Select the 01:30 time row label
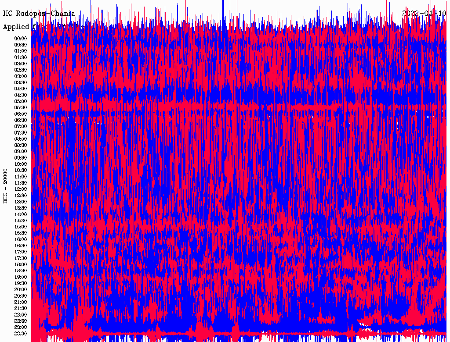 coord(21,57)
